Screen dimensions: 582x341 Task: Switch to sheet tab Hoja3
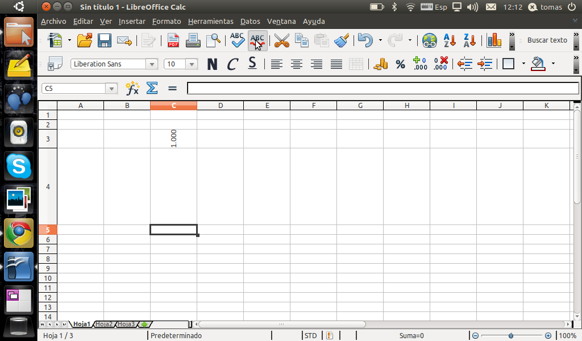[126, 324]
